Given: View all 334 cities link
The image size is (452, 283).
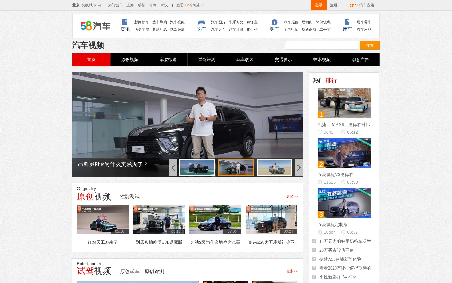Looking at the screenshot, I should click(190, 5).
